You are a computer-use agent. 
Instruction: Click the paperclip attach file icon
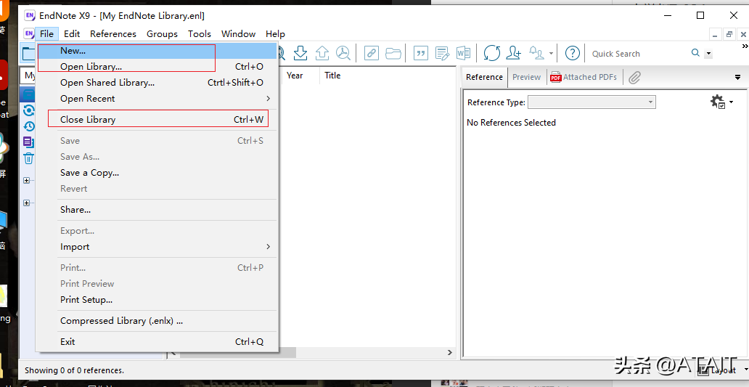[x=634, y=78]
